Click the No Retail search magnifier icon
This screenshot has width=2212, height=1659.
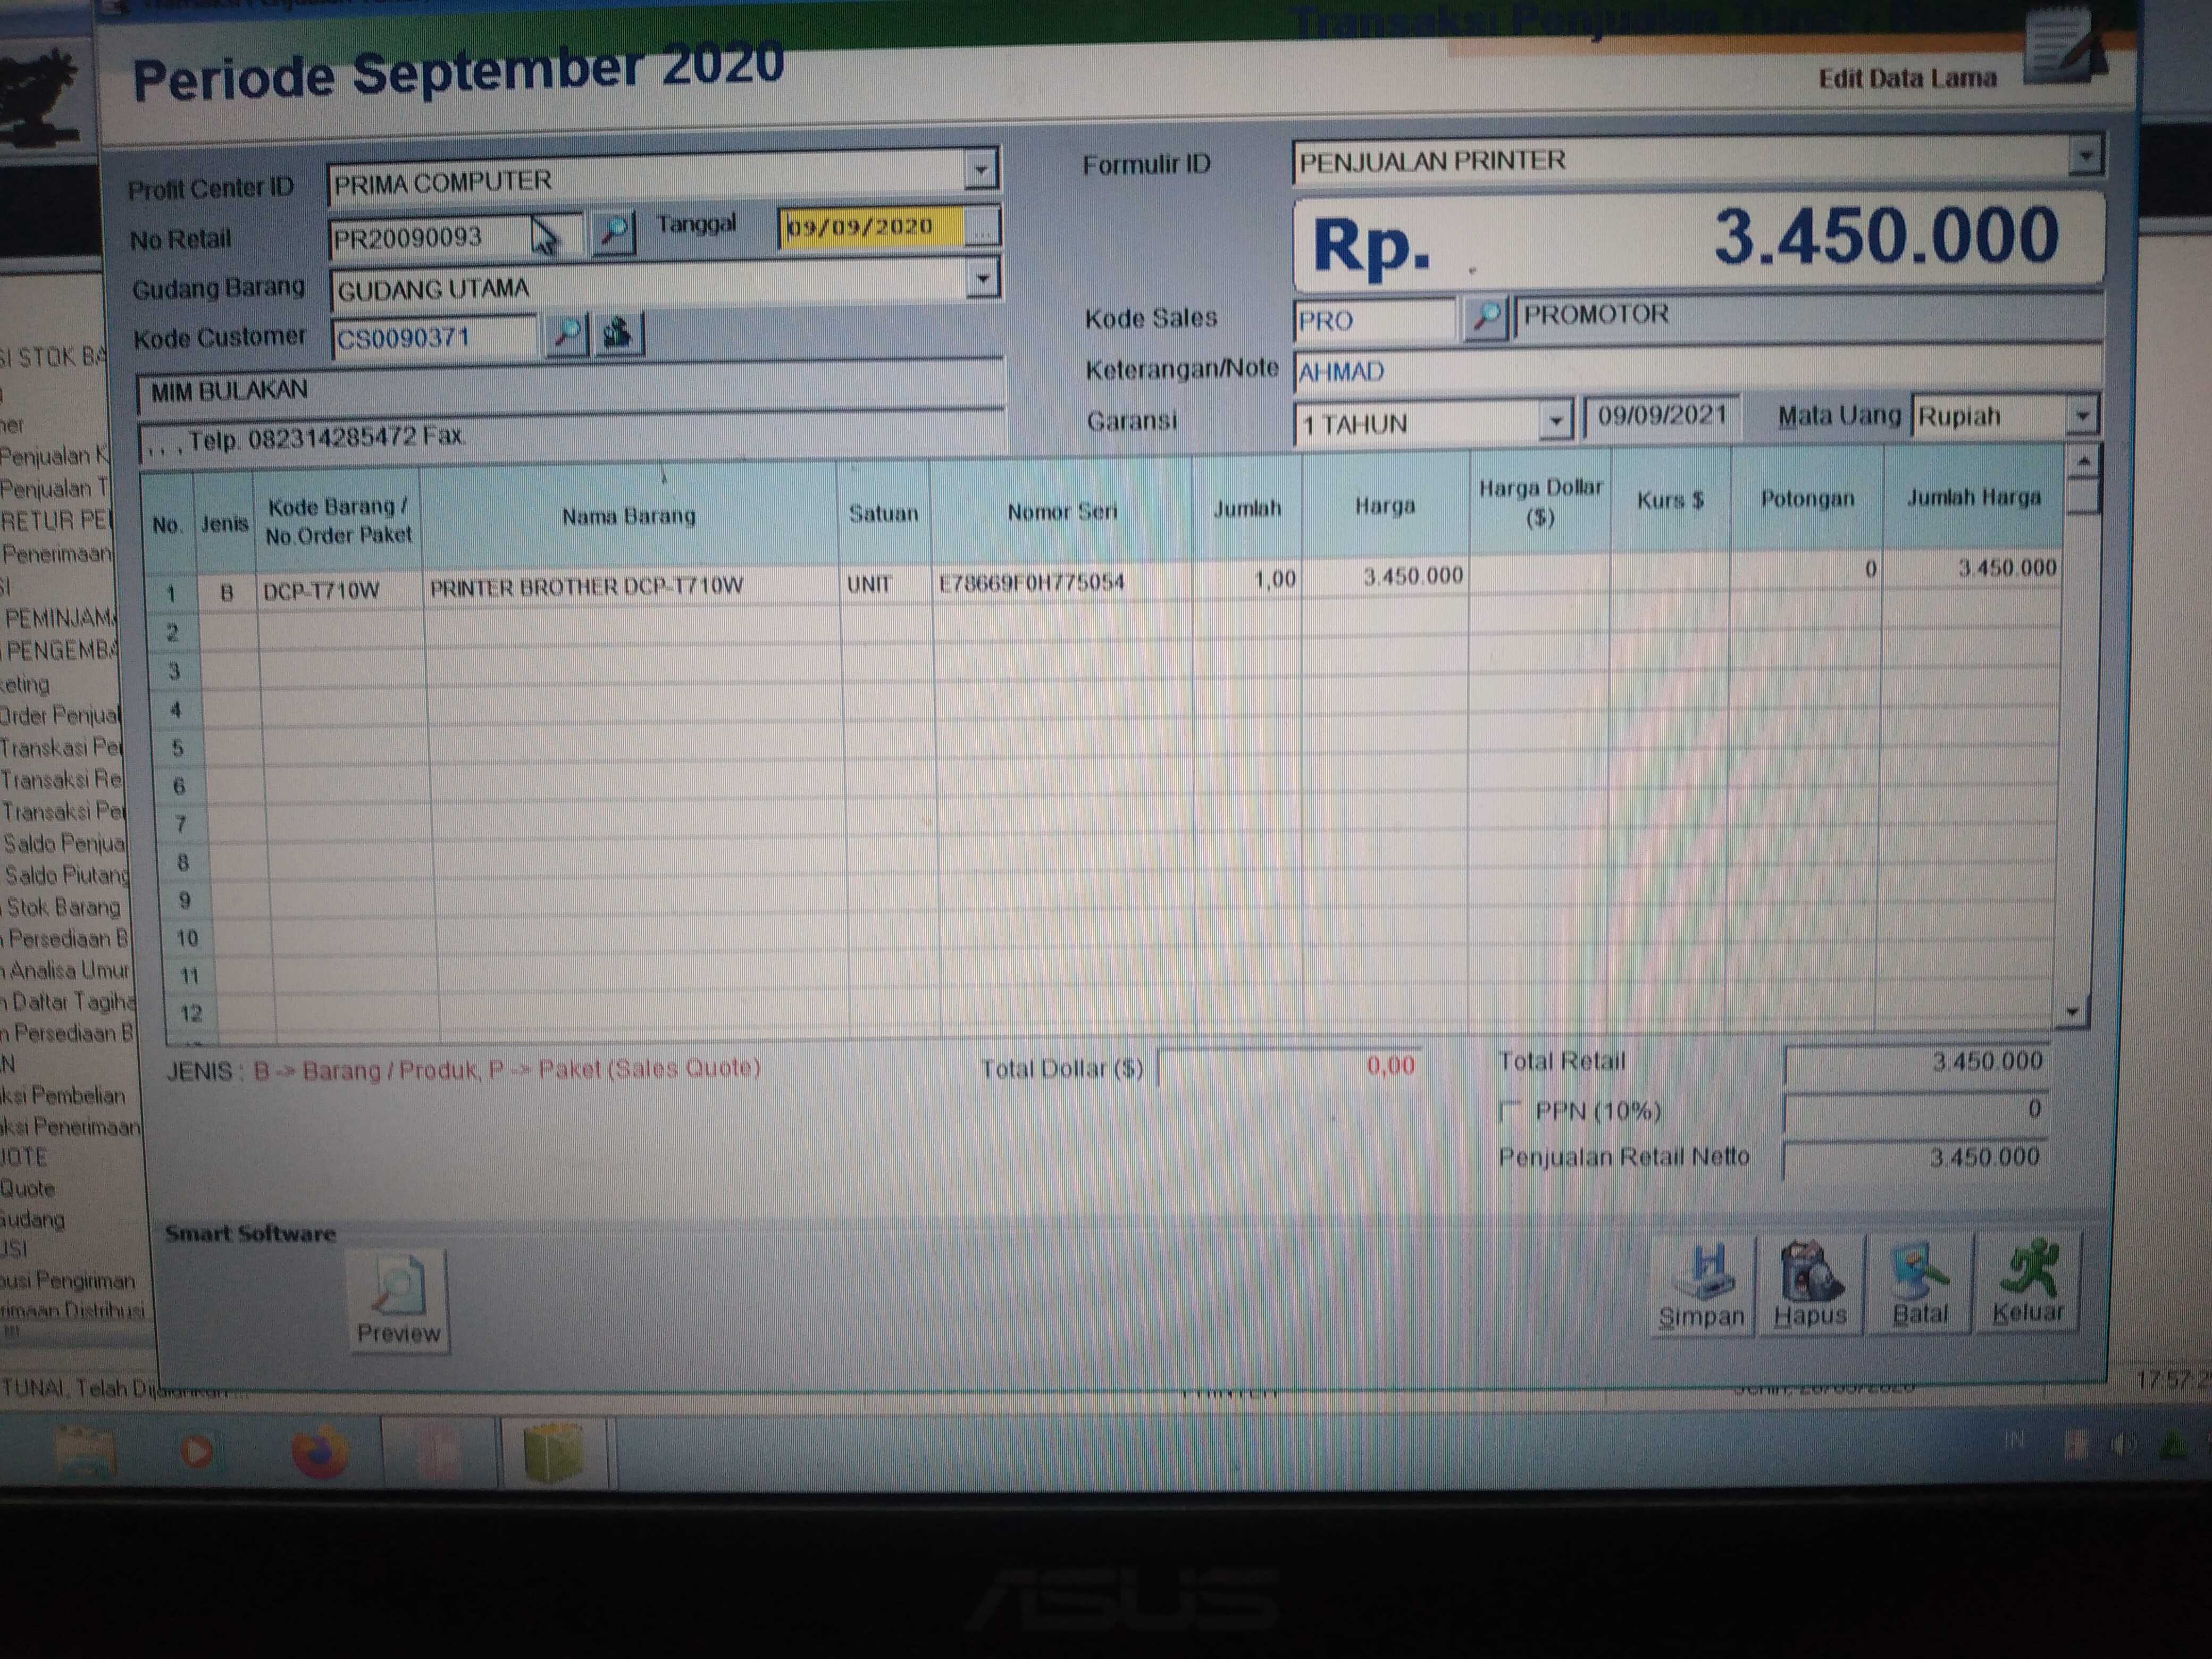(614, 233)
